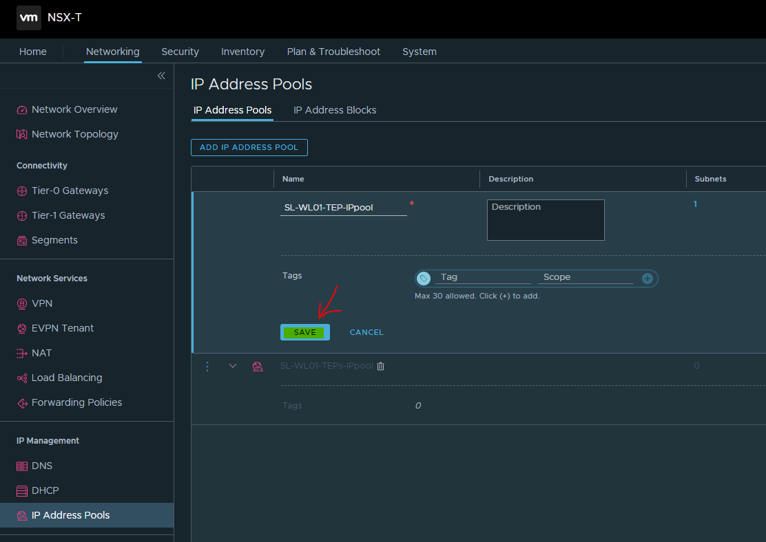This screenshot has width=766, height=542.
Task: Open the Plan & Troubleshoot tab
Action: (x=333, y=52)
